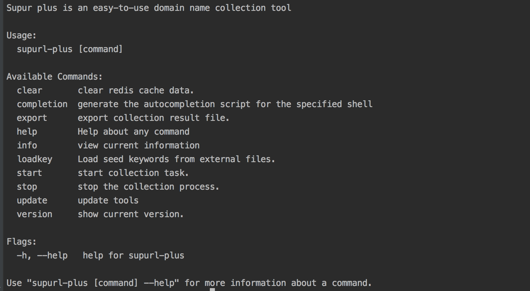This screenshot has height=291, width=530.
Task: Place cursor on "loadkey" command
Action: point(34,159)
